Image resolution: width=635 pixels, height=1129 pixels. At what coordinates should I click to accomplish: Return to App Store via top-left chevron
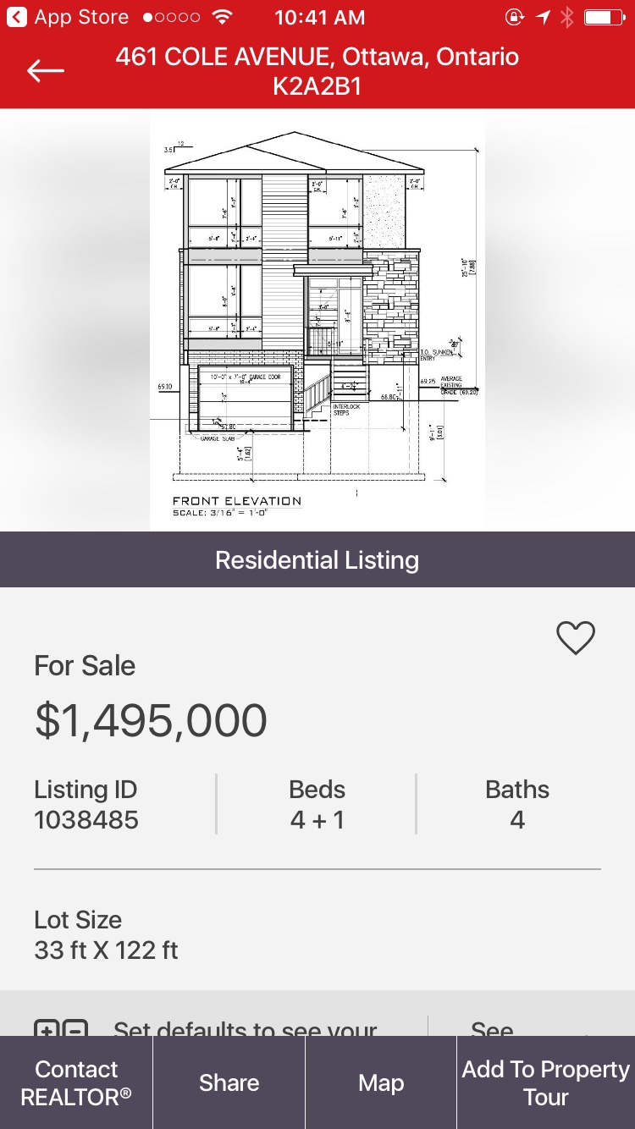click(17, 17)
